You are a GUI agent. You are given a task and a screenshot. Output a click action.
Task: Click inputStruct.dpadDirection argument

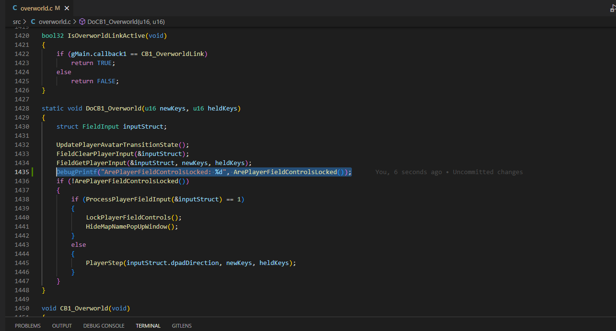[x=173, y=263]
